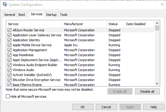Screen dimensions: 166x112
Task: Select AppX Deployment Service row text
Action: pos(37,60)
